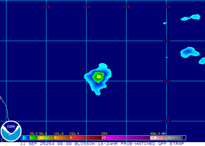Select the -55 longitude label

[x=46, y=6]
